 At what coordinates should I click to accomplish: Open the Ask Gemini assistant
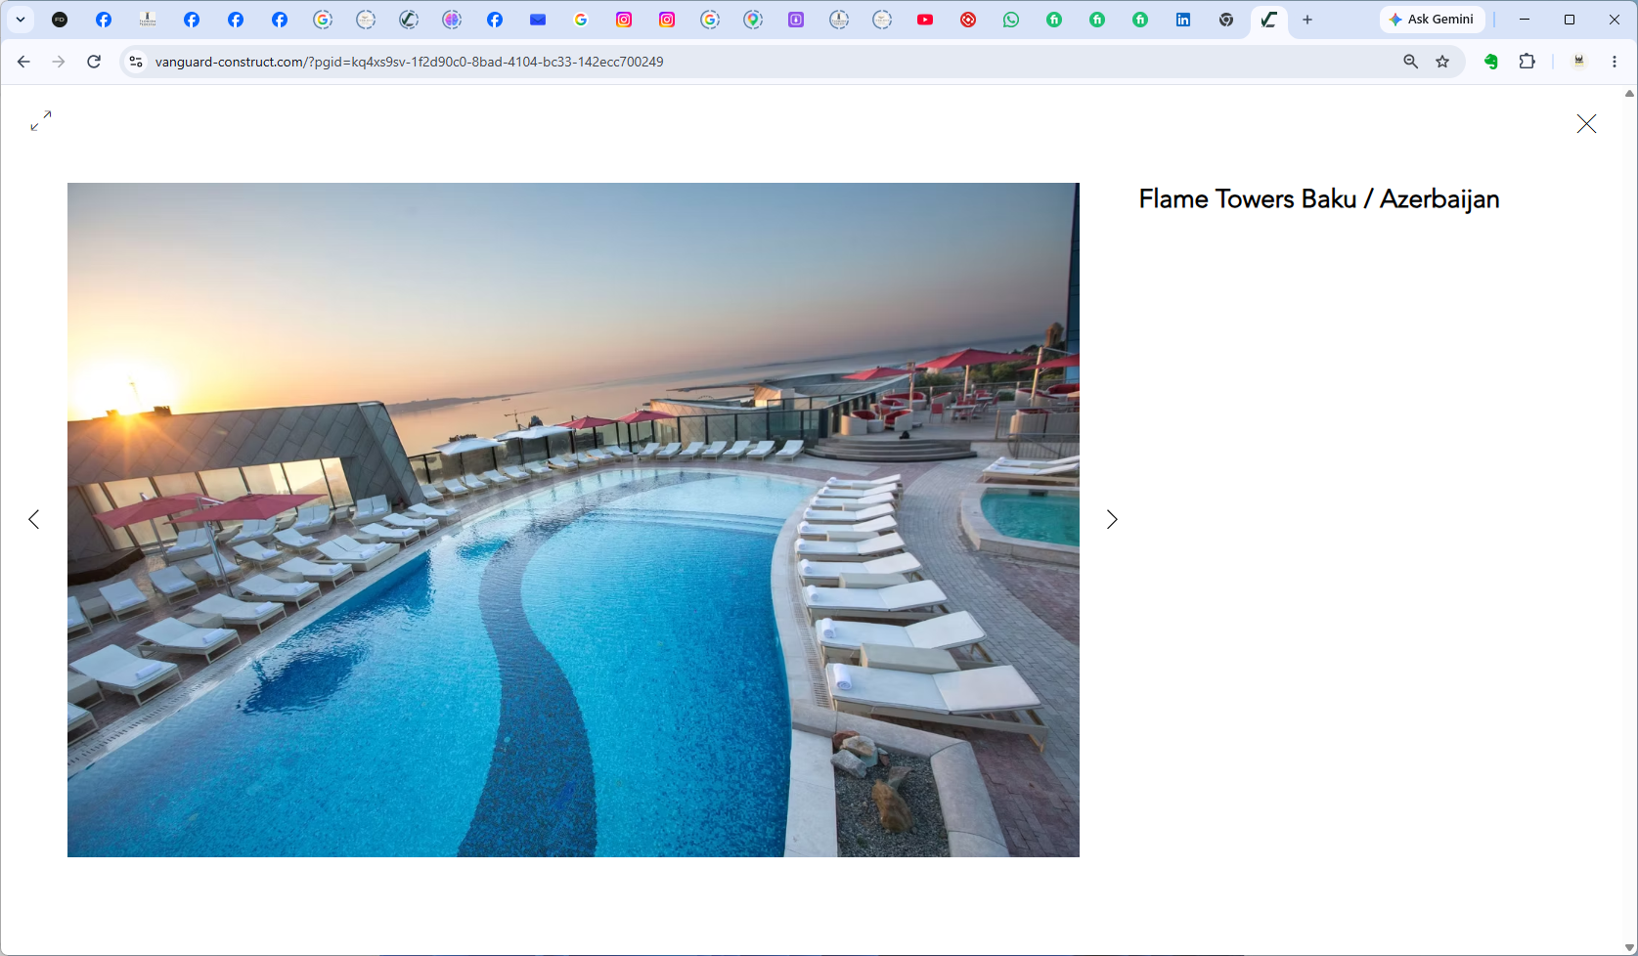(x=1432, y=20)
